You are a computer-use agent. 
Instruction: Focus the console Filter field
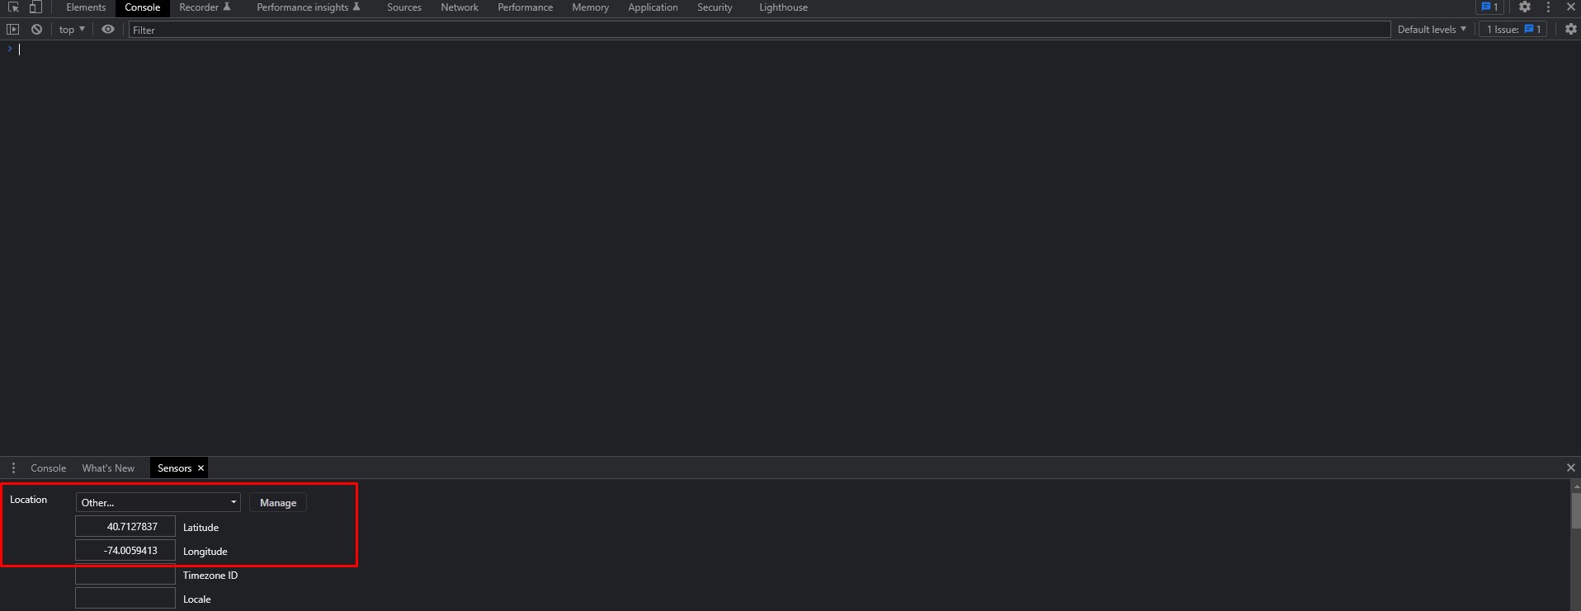click(759, 30)
